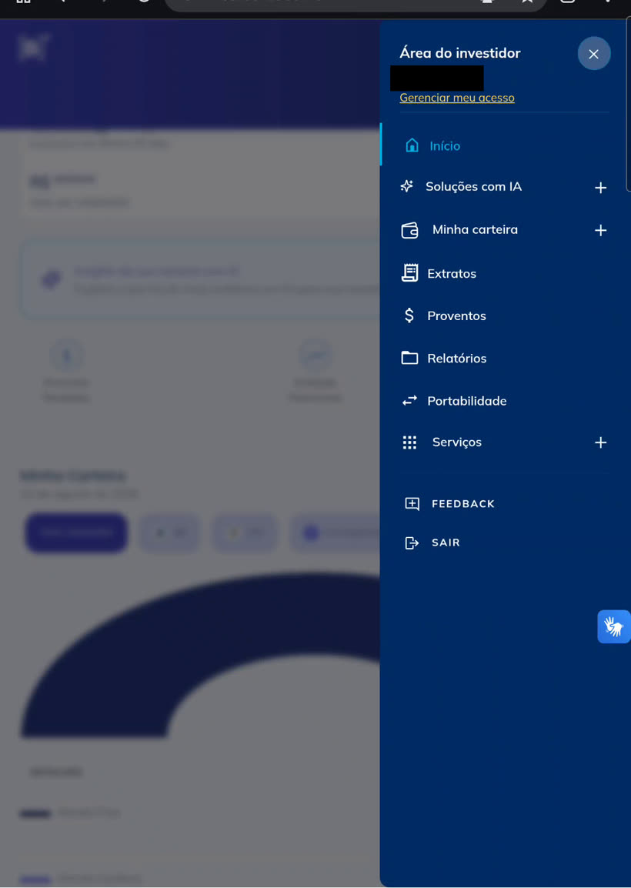Open the Extratos menu item
The height and width of the screenshot is (888, 631).
coord(452,273)
